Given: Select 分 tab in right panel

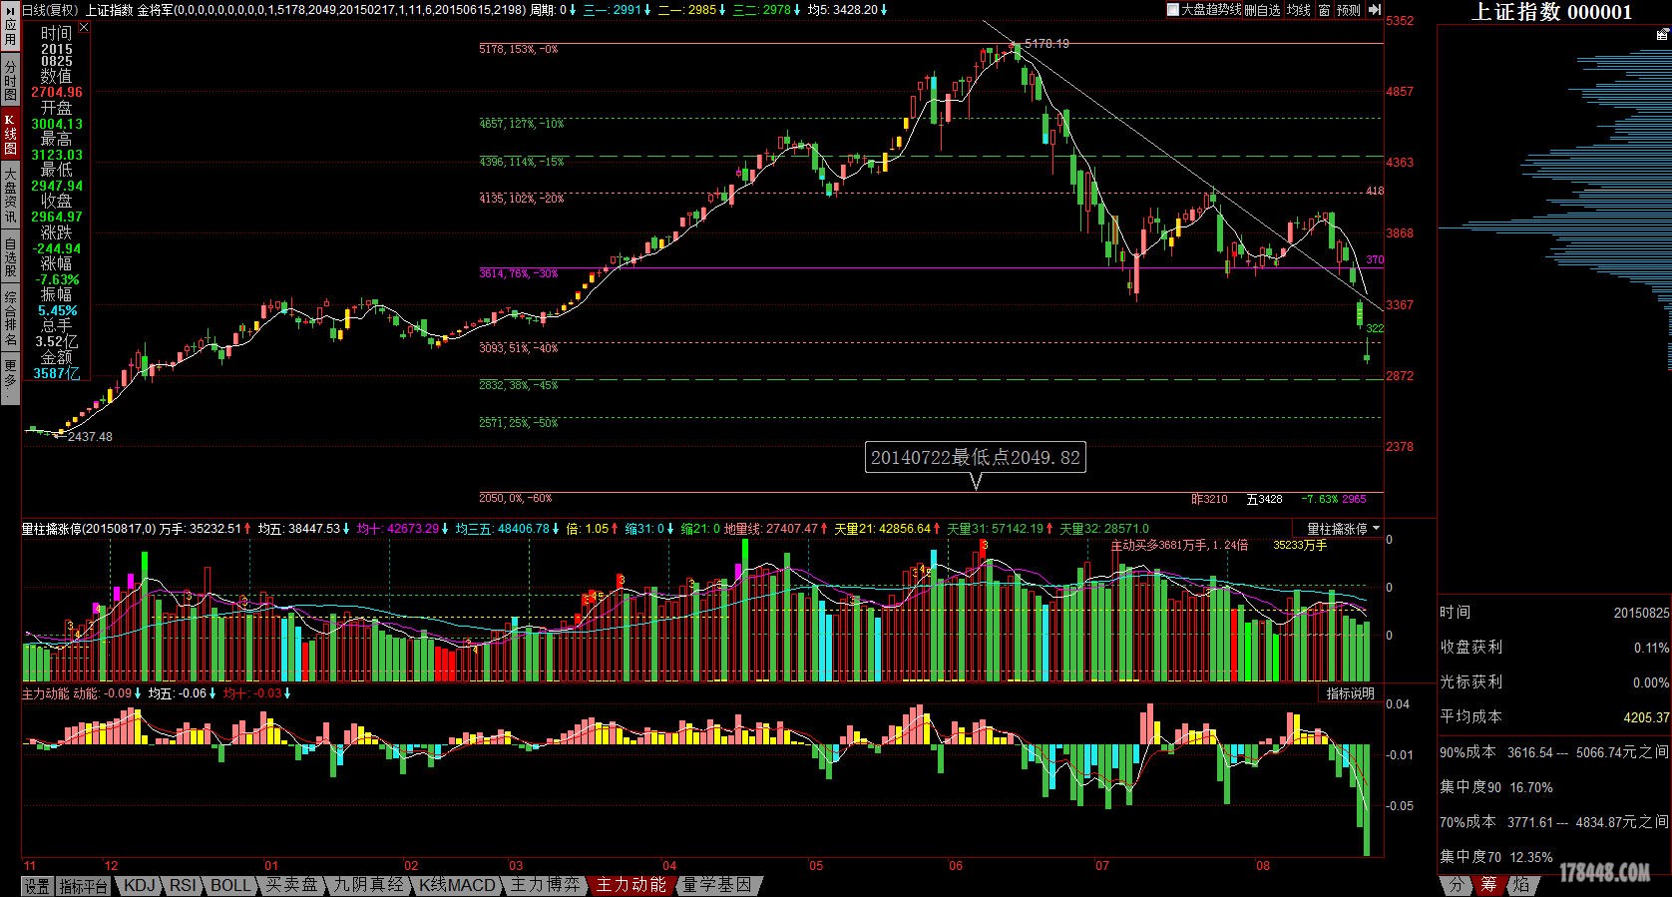Looking at the screenshot, I should [x=1456, y=886].
